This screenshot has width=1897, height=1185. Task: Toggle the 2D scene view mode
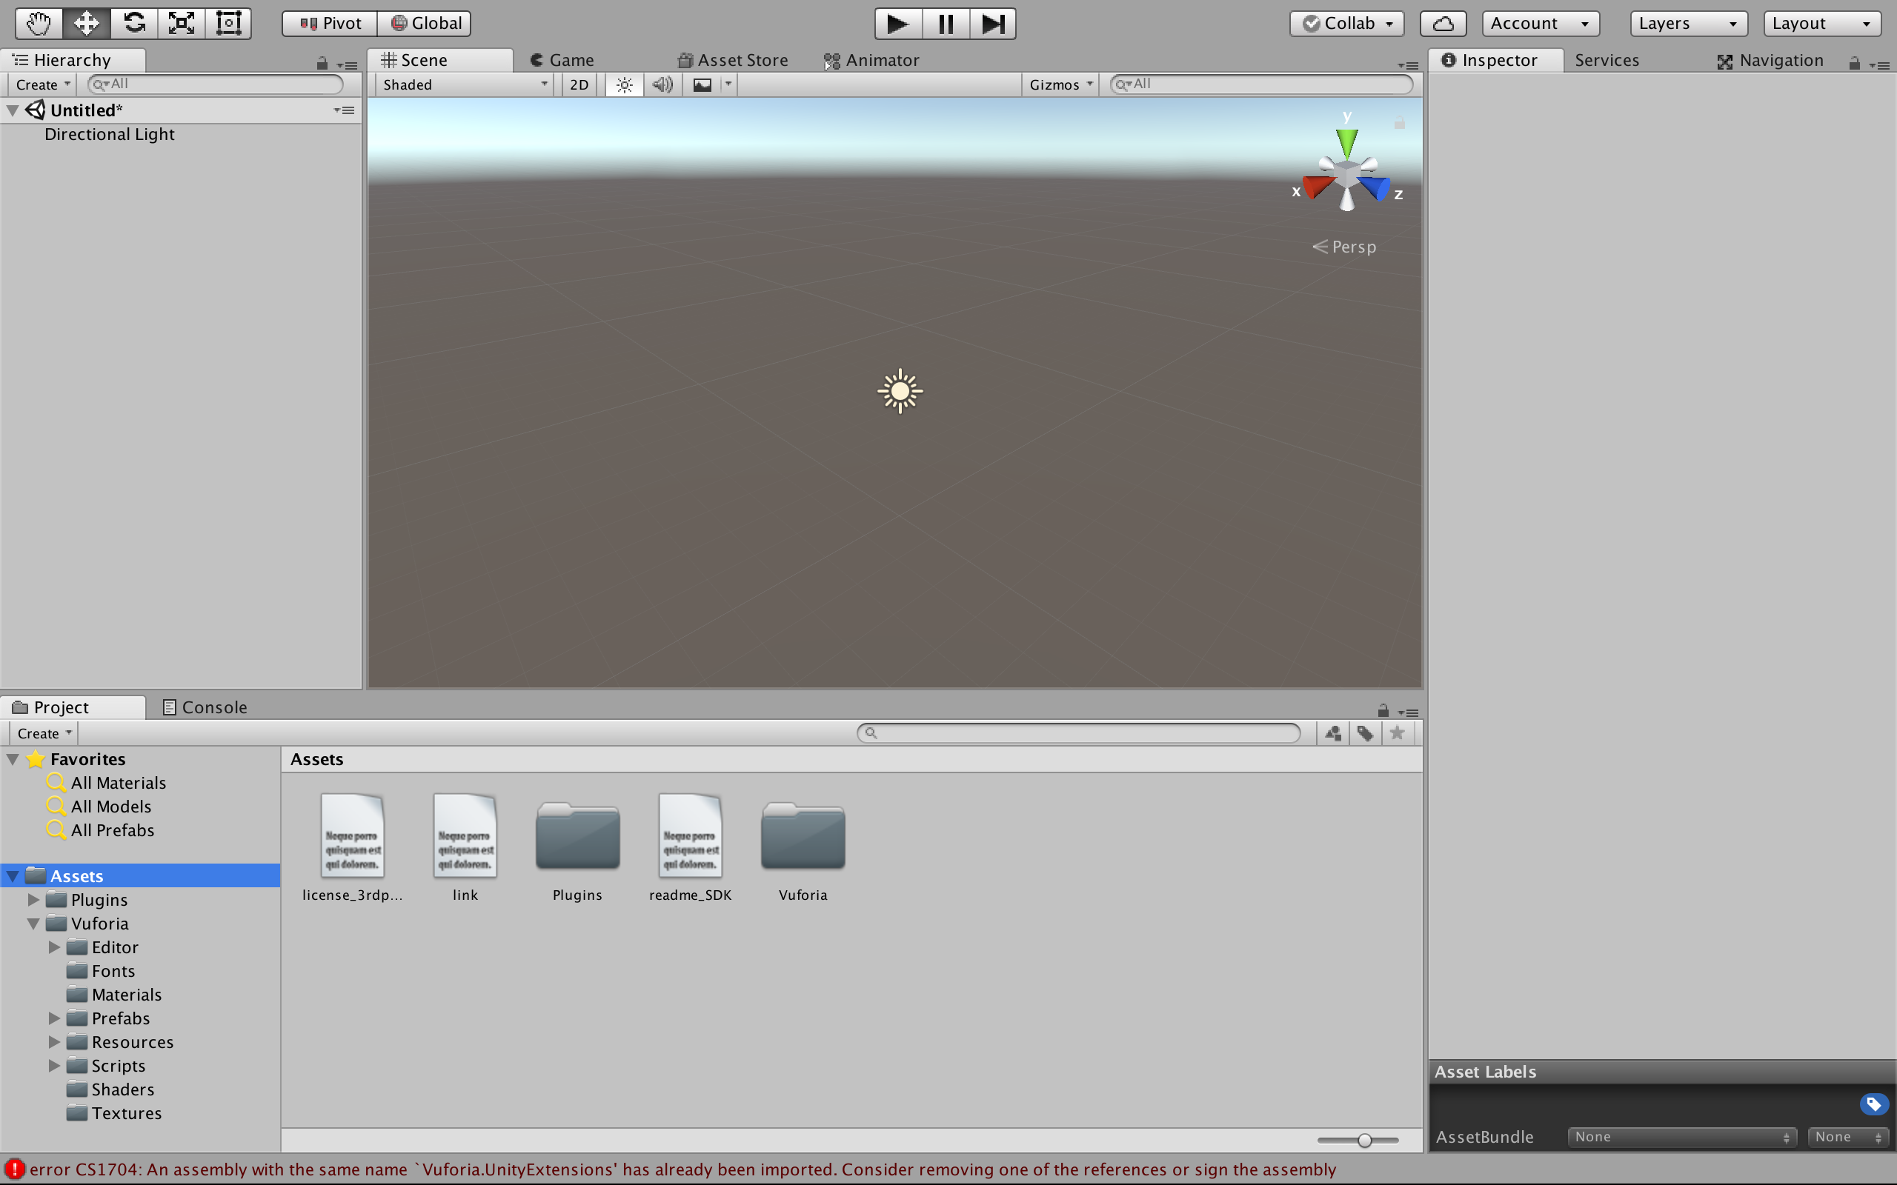(579, 84)
